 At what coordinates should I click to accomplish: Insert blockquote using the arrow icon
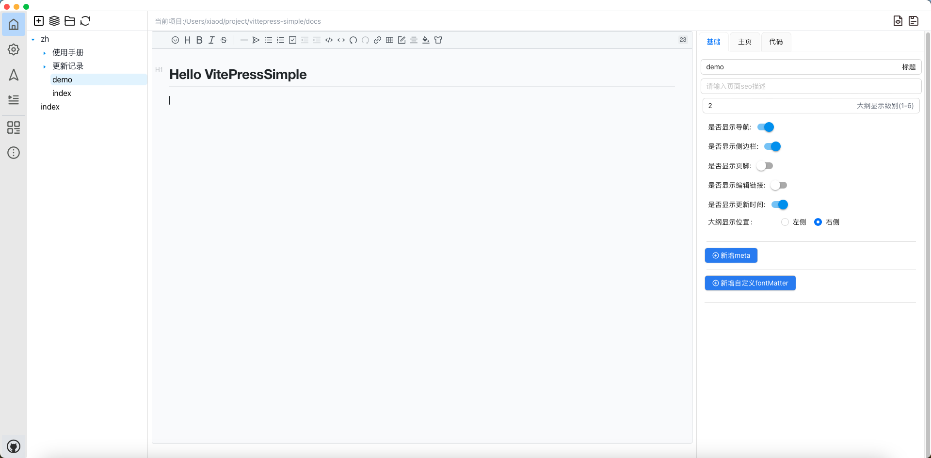coord(256,40)
